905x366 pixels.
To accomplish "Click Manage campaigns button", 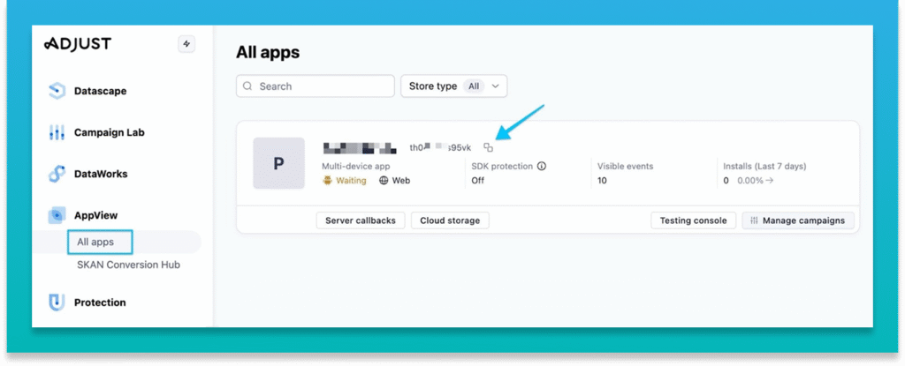I will [x=798, y=220].
